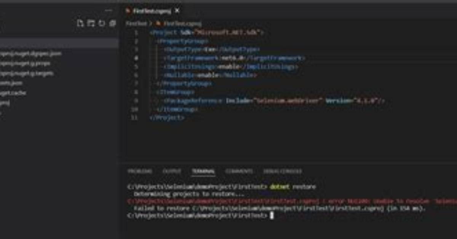Click the dotnet restore command in terminal

tap(293, 187)
